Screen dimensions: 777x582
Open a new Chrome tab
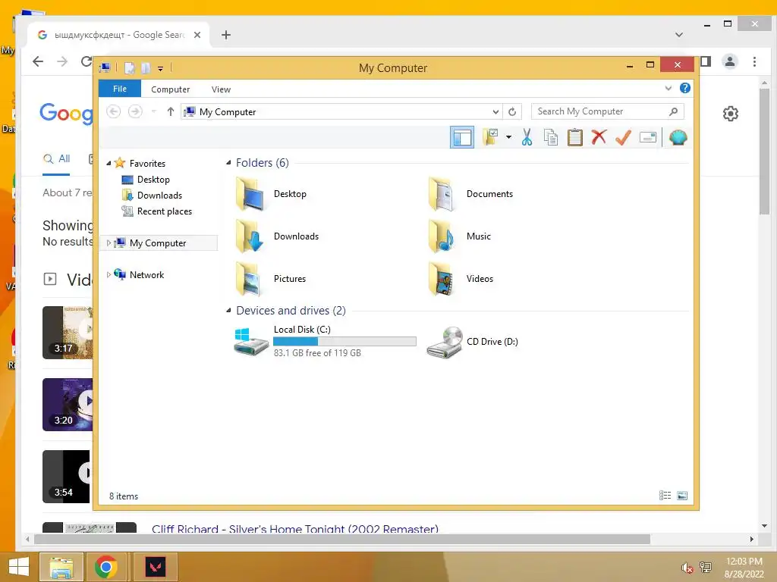coord(226,35)
